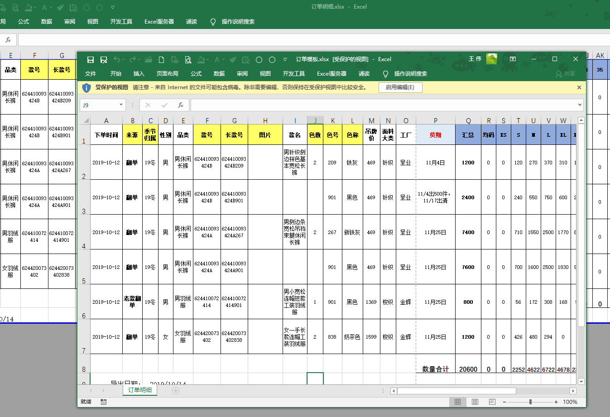Click the 100% zoom level
Viewport: 610px width, 417px height.
point(570,402)
